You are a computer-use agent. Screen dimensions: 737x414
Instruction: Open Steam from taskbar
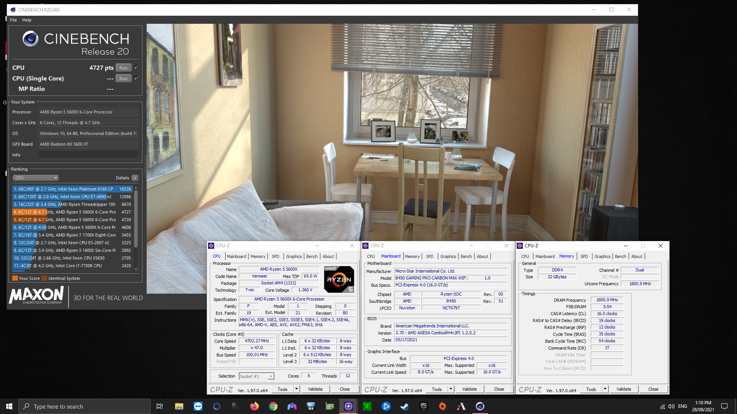coord(405,406)
